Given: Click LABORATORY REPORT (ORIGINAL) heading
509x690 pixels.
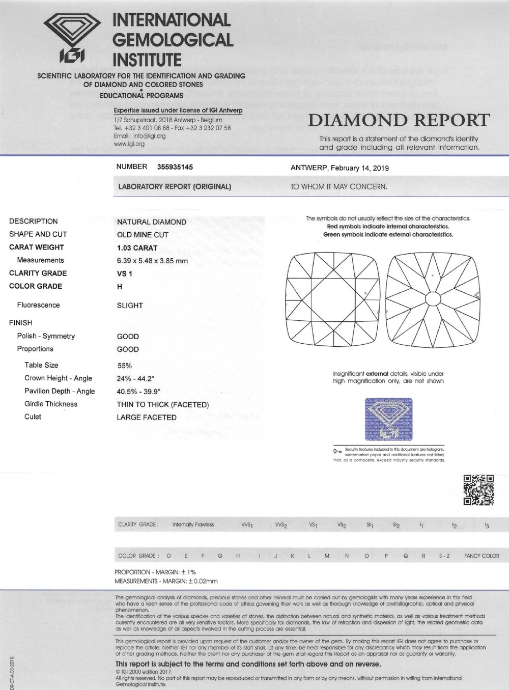Looking at the screenshot, I should pyautogui.click(x=175, y=186).
